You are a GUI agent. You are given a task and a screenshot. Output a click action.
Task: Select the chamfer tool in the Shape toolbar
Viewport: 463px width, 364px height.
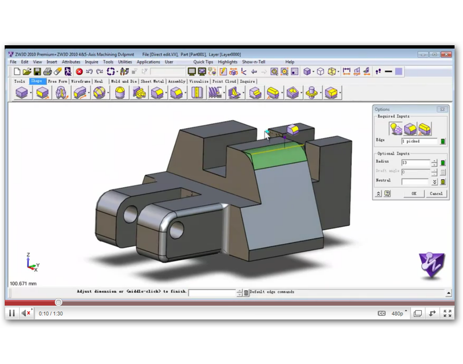coord(177,93)
